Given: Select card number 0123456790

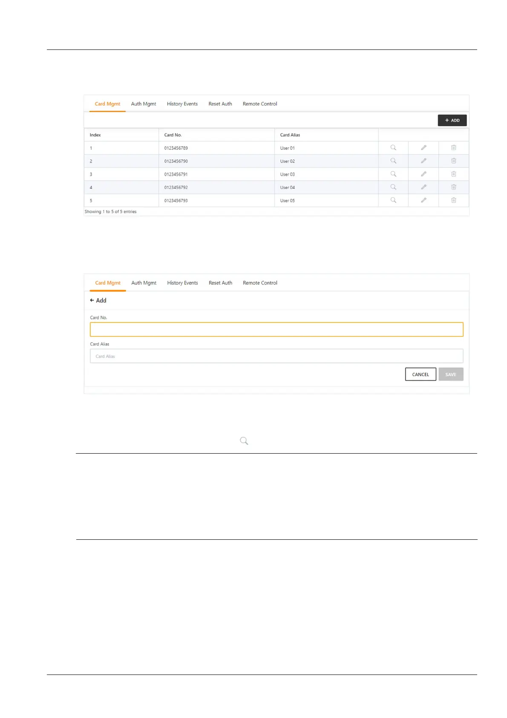Looking at the screenshot, I should pyautogui.click(x=176, y=161).
